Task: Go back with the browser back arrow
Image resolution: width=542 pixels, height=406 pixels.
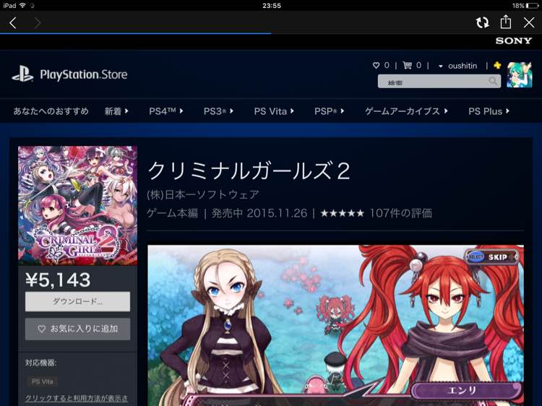Action: pyautogui.click(x=13, y=23)
